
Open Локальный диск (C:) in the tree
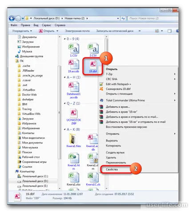(x=35, y=176)
